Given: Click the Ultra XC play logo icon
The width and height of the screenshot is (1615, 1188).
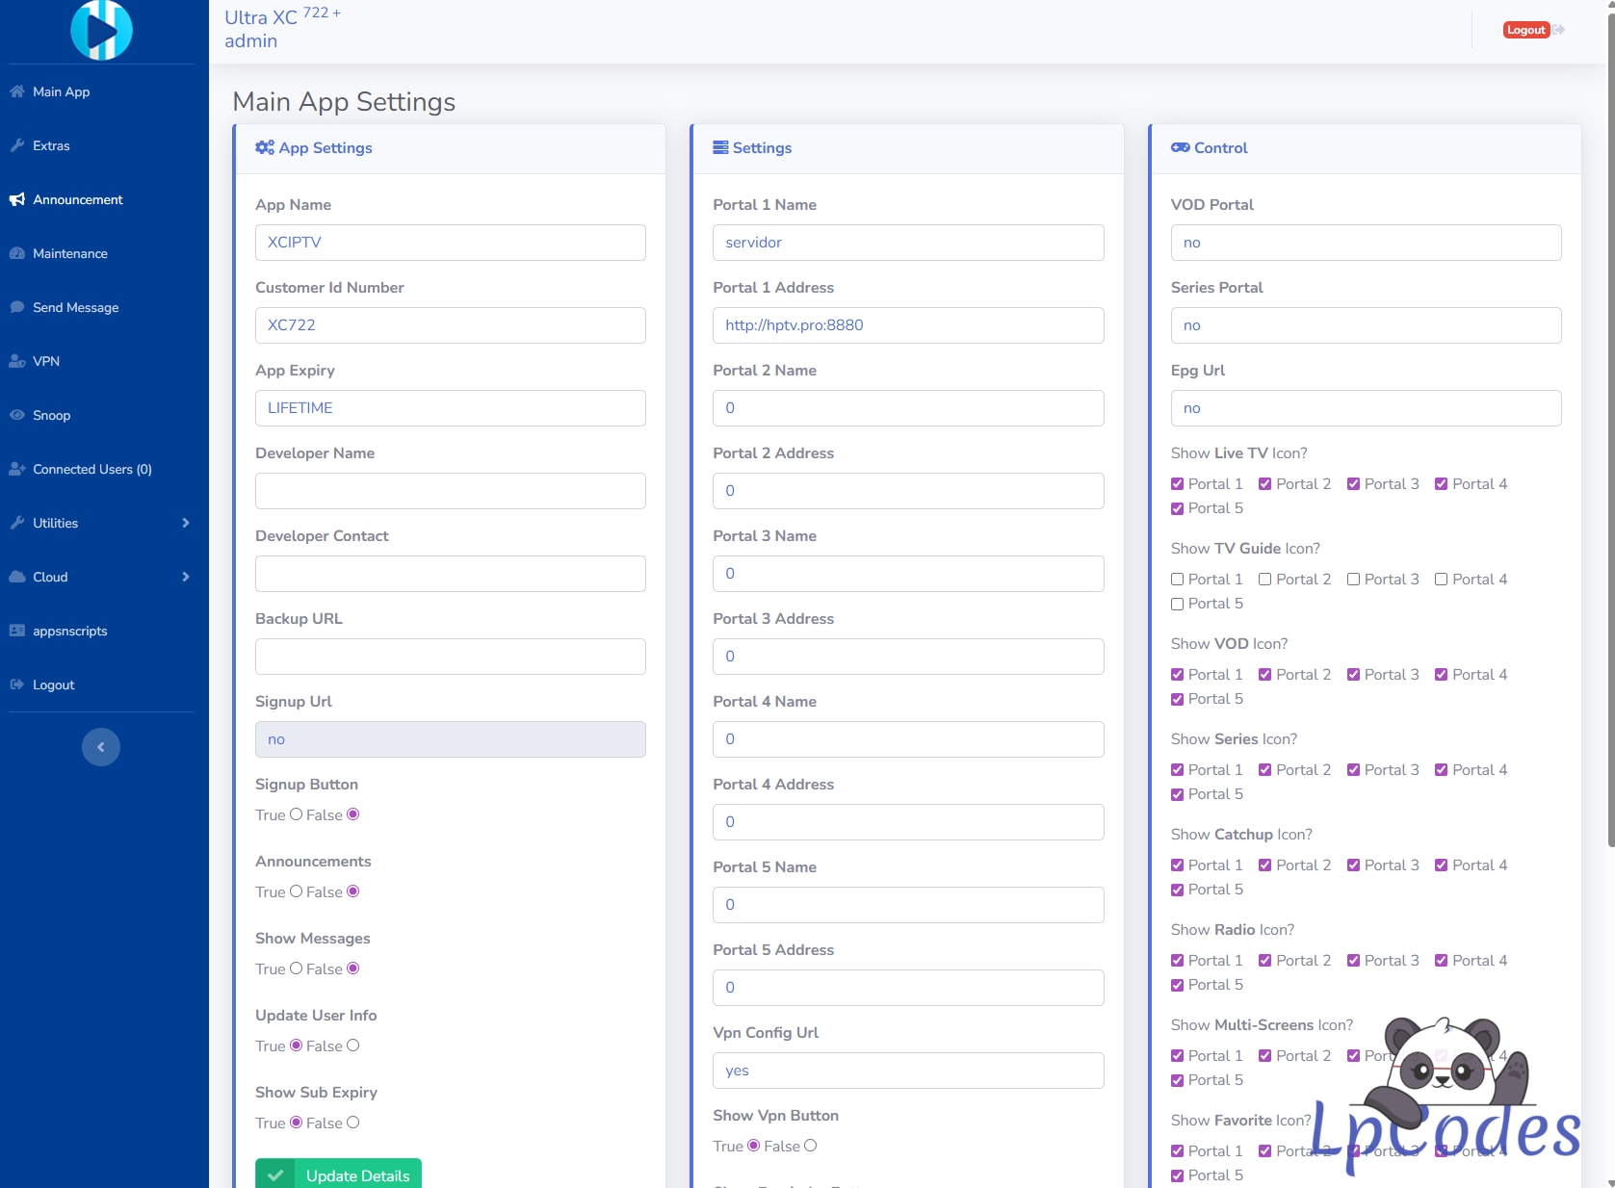Looking at the screenshot, I should 101,30.
